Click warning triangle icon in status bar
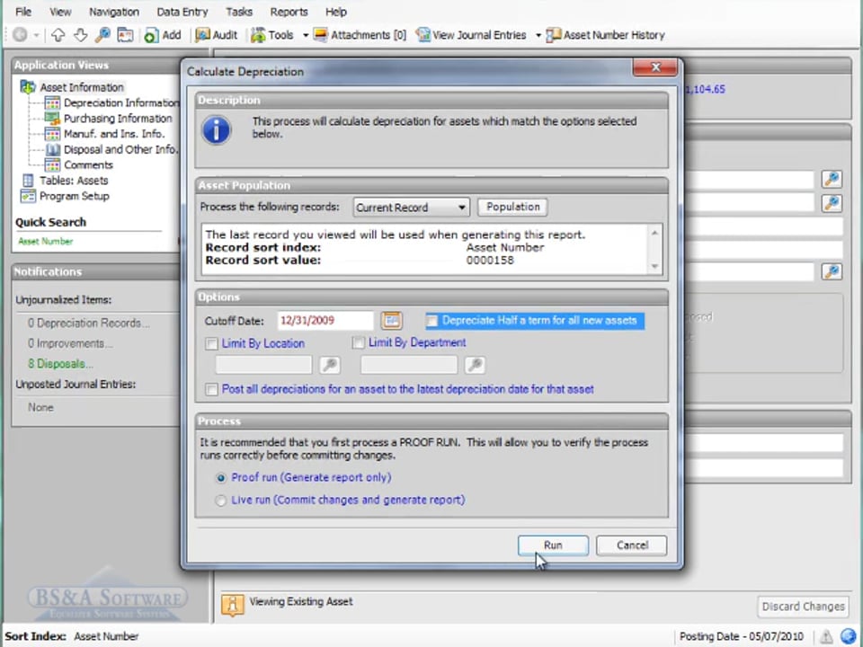The width and height of the screenshot is (863, 647). point(826,636)
